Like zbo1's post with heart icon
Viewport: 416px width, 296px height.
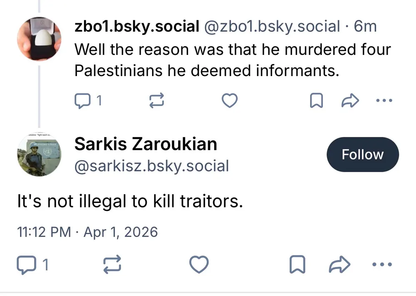click(x=229, y=100)
